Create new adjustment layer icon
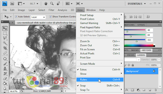Viewport: 163px width, 94px height. (138, 90)
